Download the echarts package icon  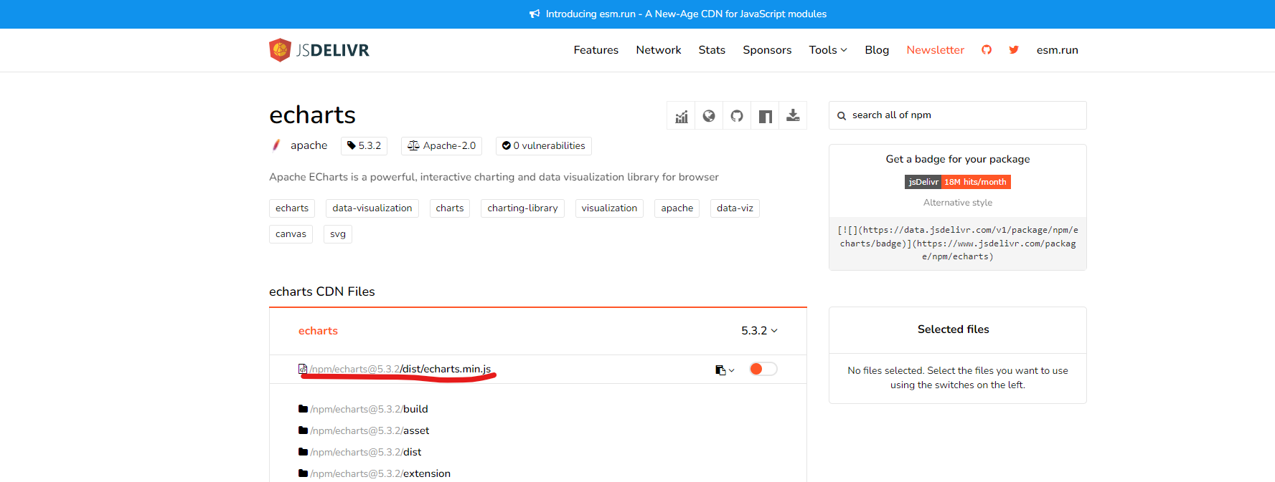(x=793, y=116)
